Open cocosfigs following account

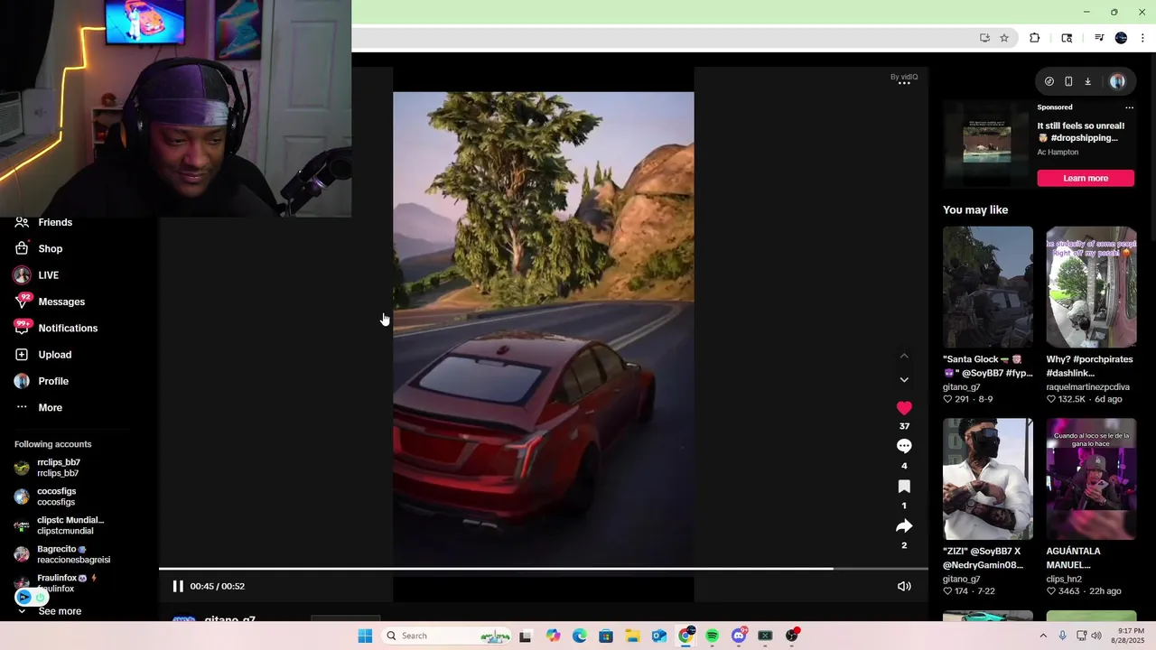point(56,497)
